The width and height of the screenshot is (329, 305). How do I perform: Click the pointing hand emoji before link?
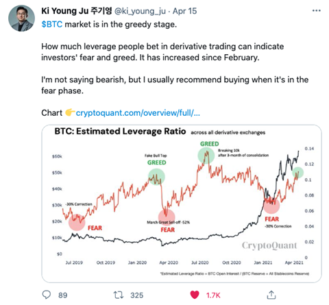click(x=70, y=112)
